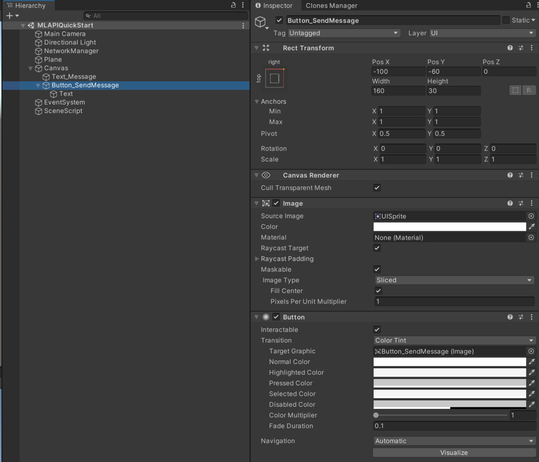Click the Visualize navigation button
The height and width of the screenshot is (462, 539).
pos(454,453)
